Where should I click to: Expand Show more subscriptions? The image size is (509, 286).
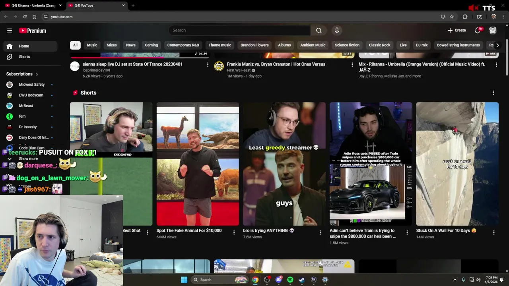point(28,159)
